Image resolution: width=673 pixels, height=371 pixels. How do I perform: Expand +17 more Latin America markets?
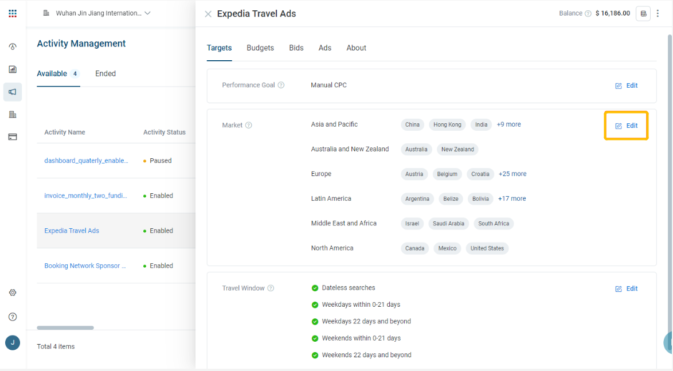pos(511,199)
